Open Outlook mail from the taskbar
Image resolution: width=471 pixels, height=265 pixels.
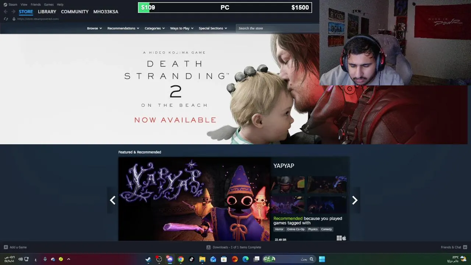click(x=213, y=259)
